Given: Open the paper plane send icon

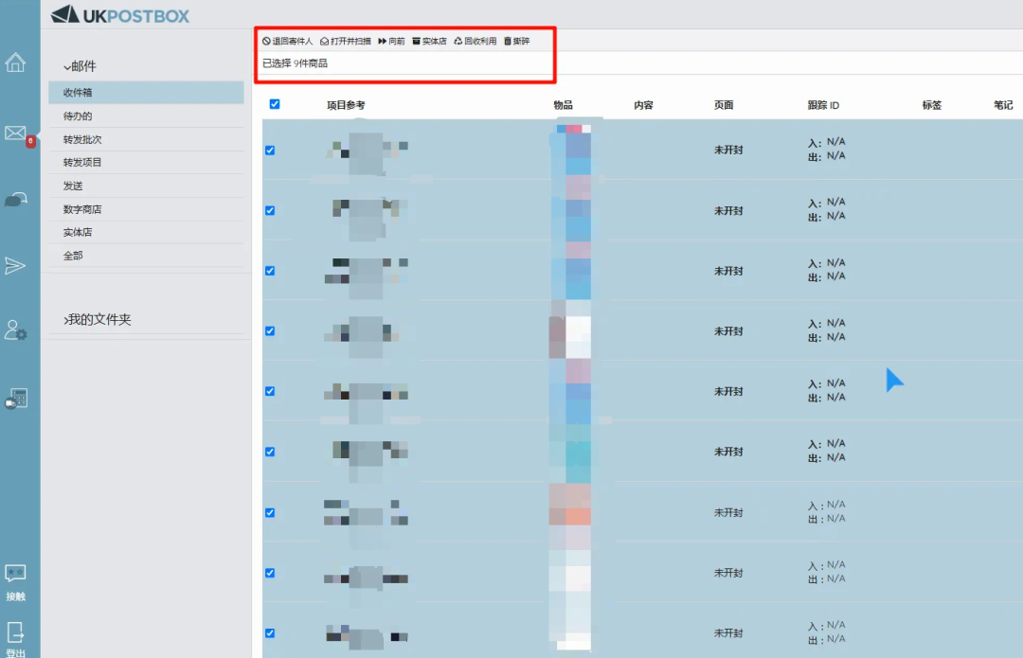Looking at the screenshot, I should tap(15, 266).
